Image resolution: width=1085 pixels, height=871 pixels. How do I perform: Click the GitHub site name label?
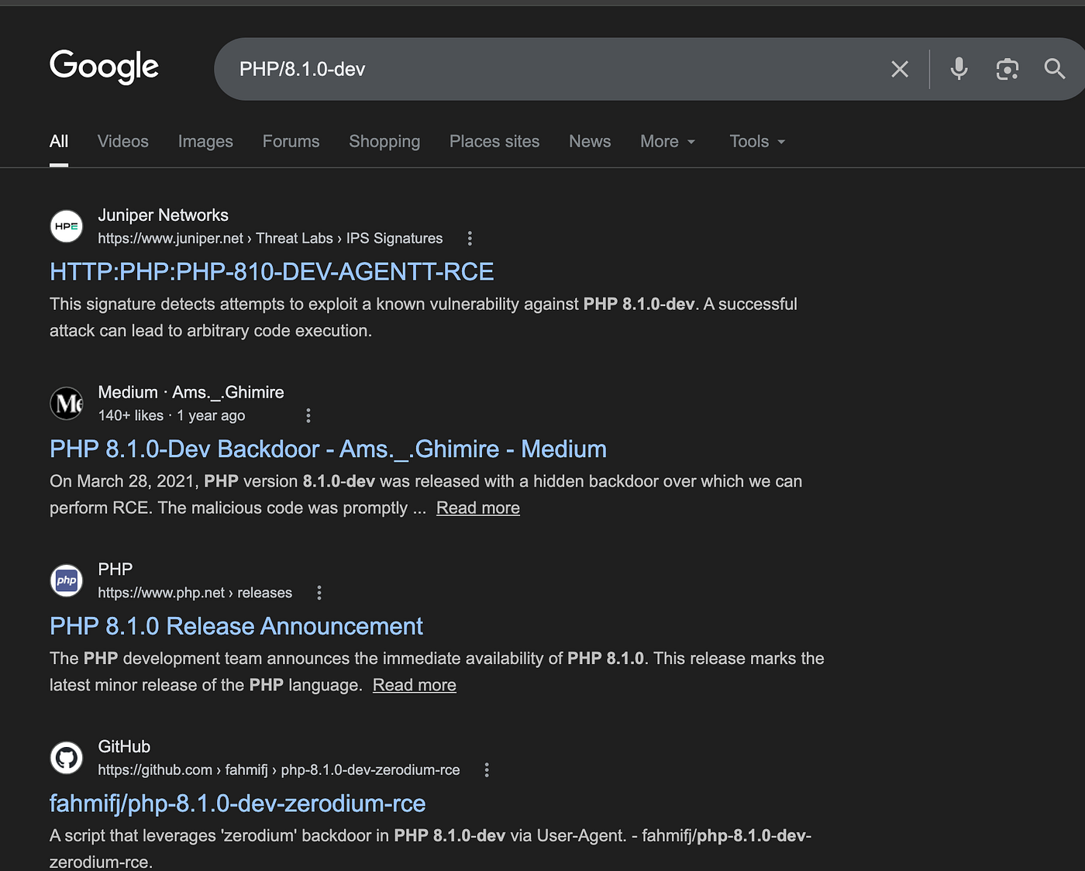click(x=124, y=747)
